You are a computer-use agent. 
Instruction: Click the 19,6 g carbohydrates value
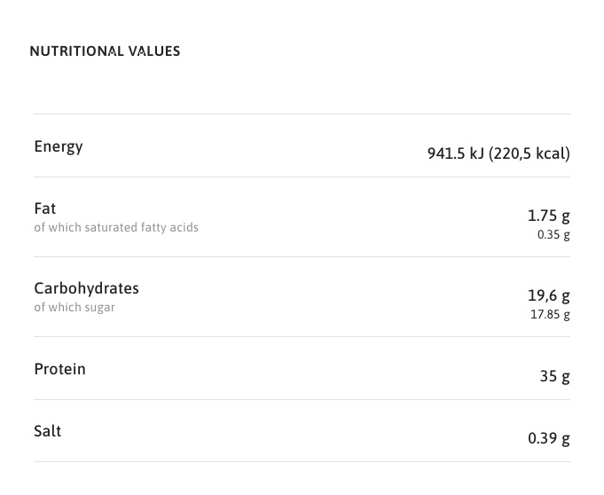548,295
